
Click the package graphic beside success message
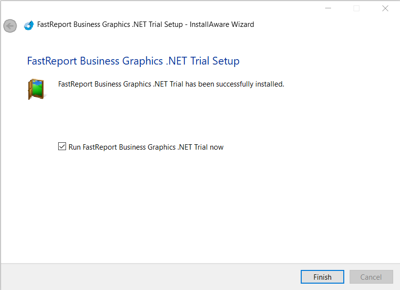click(37, 89)
